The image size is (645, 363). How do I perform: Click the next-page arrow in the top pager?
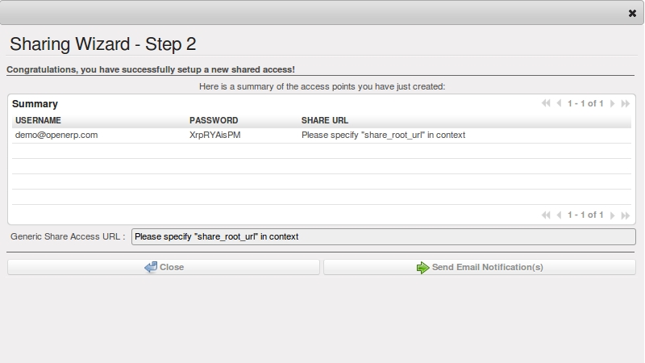(x=613, y=104)
